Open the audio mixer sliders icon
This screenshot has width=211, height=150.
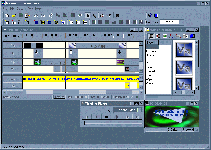click(x=109, y=15)
